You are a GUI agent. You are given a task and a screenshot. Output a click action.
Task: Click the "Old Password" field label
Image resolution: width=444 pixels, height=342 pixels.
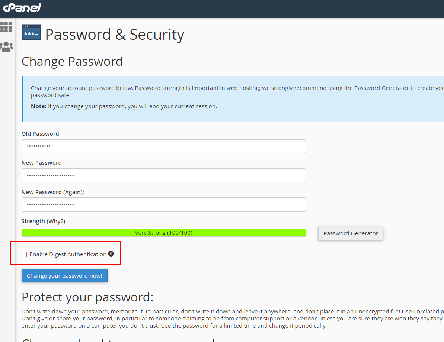point(40,134)
